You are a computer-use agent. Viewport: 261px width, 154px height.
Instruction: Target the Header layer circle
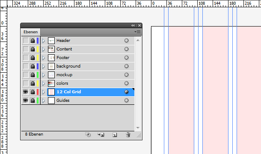(126, 41)
